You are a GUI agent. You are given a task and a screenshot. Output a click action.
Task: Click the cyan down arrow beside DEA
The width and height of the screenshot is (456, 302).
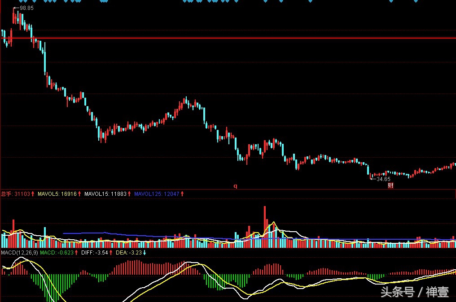(145, 253)
